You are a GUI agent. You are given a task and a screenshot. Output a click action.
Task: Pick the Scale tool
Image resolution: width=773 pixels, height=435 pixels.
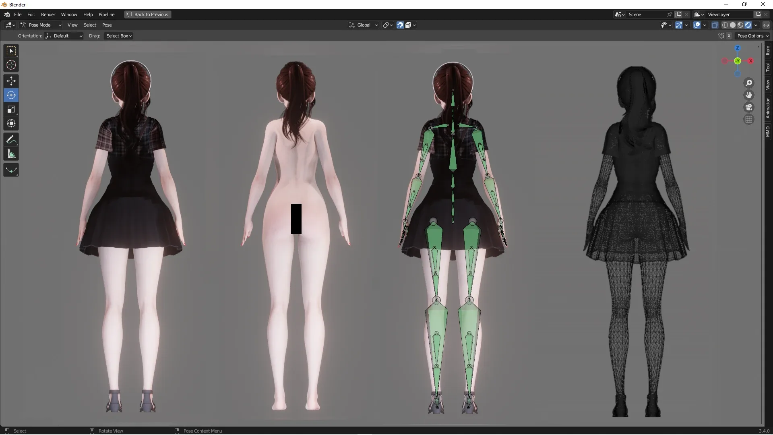[11, 109]
